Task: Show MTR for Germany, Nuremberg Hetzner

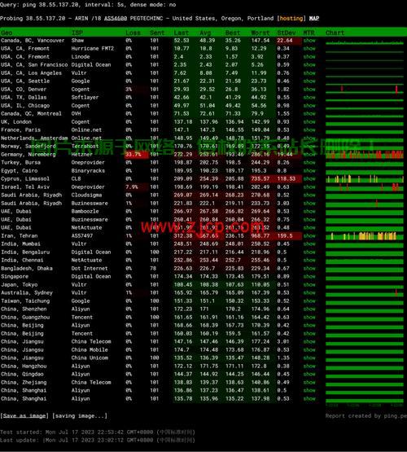Action: (x=309, y=154)
